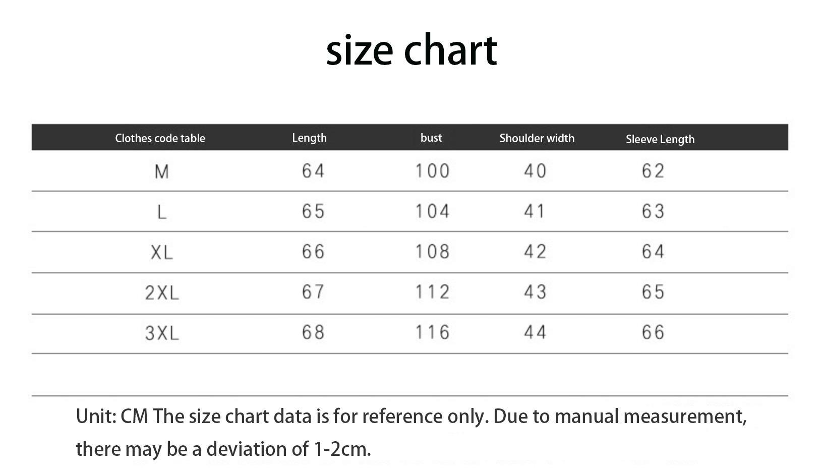This screenshot has height=474, width=823.
Task: Click the 'Length' column header
Action: [x=309, y=138]
